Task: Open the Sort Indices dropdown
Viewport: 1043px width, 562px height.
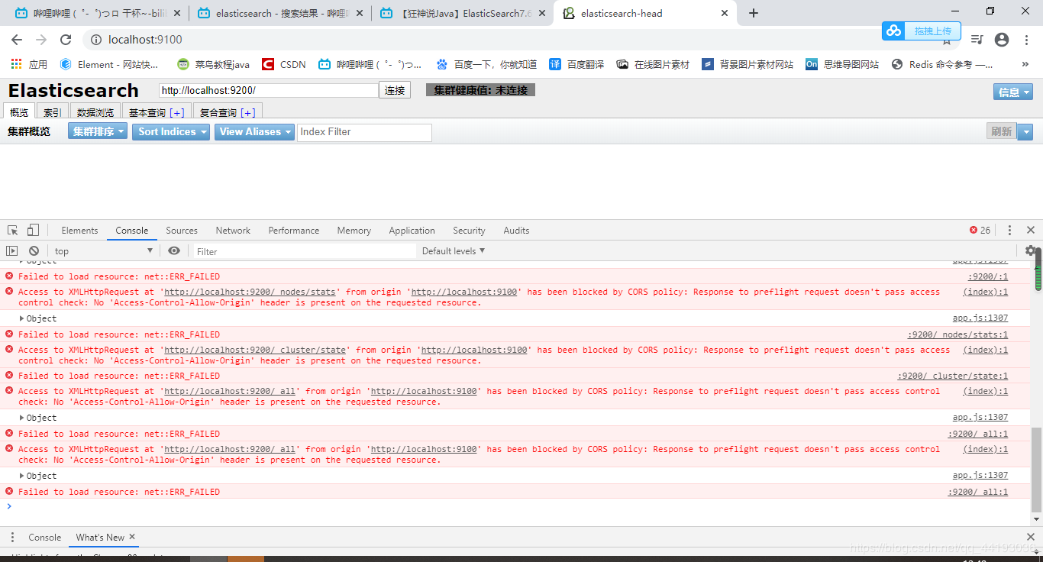Action: coord(172,131)
